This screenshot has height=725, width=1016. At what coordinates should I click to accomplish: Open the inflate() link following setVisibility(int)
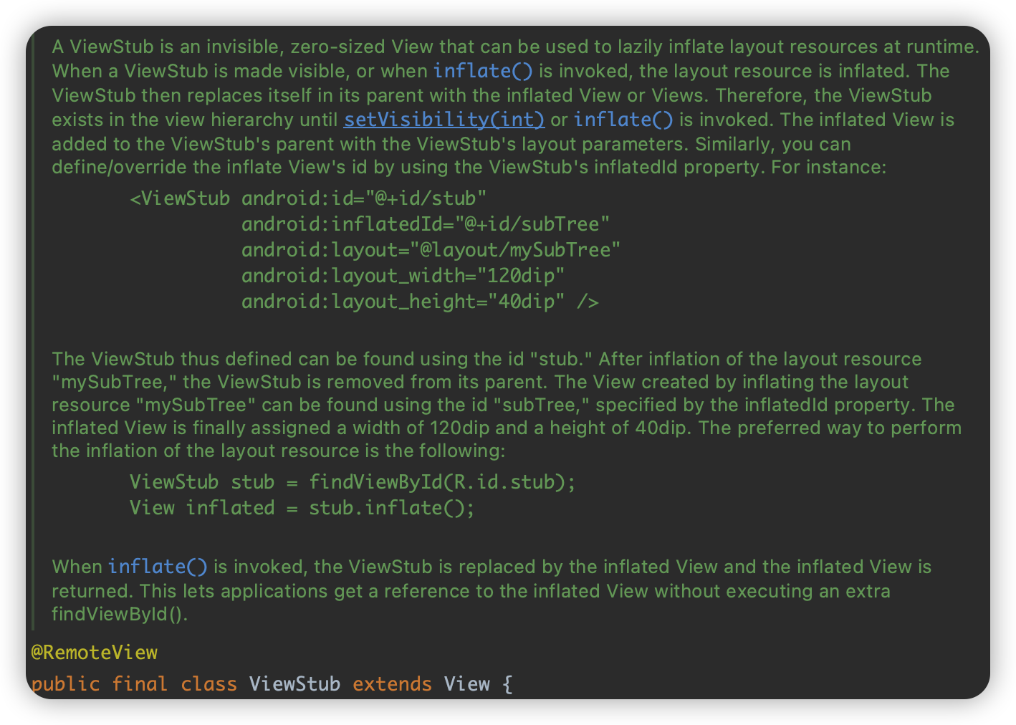[x=623, y=119]
